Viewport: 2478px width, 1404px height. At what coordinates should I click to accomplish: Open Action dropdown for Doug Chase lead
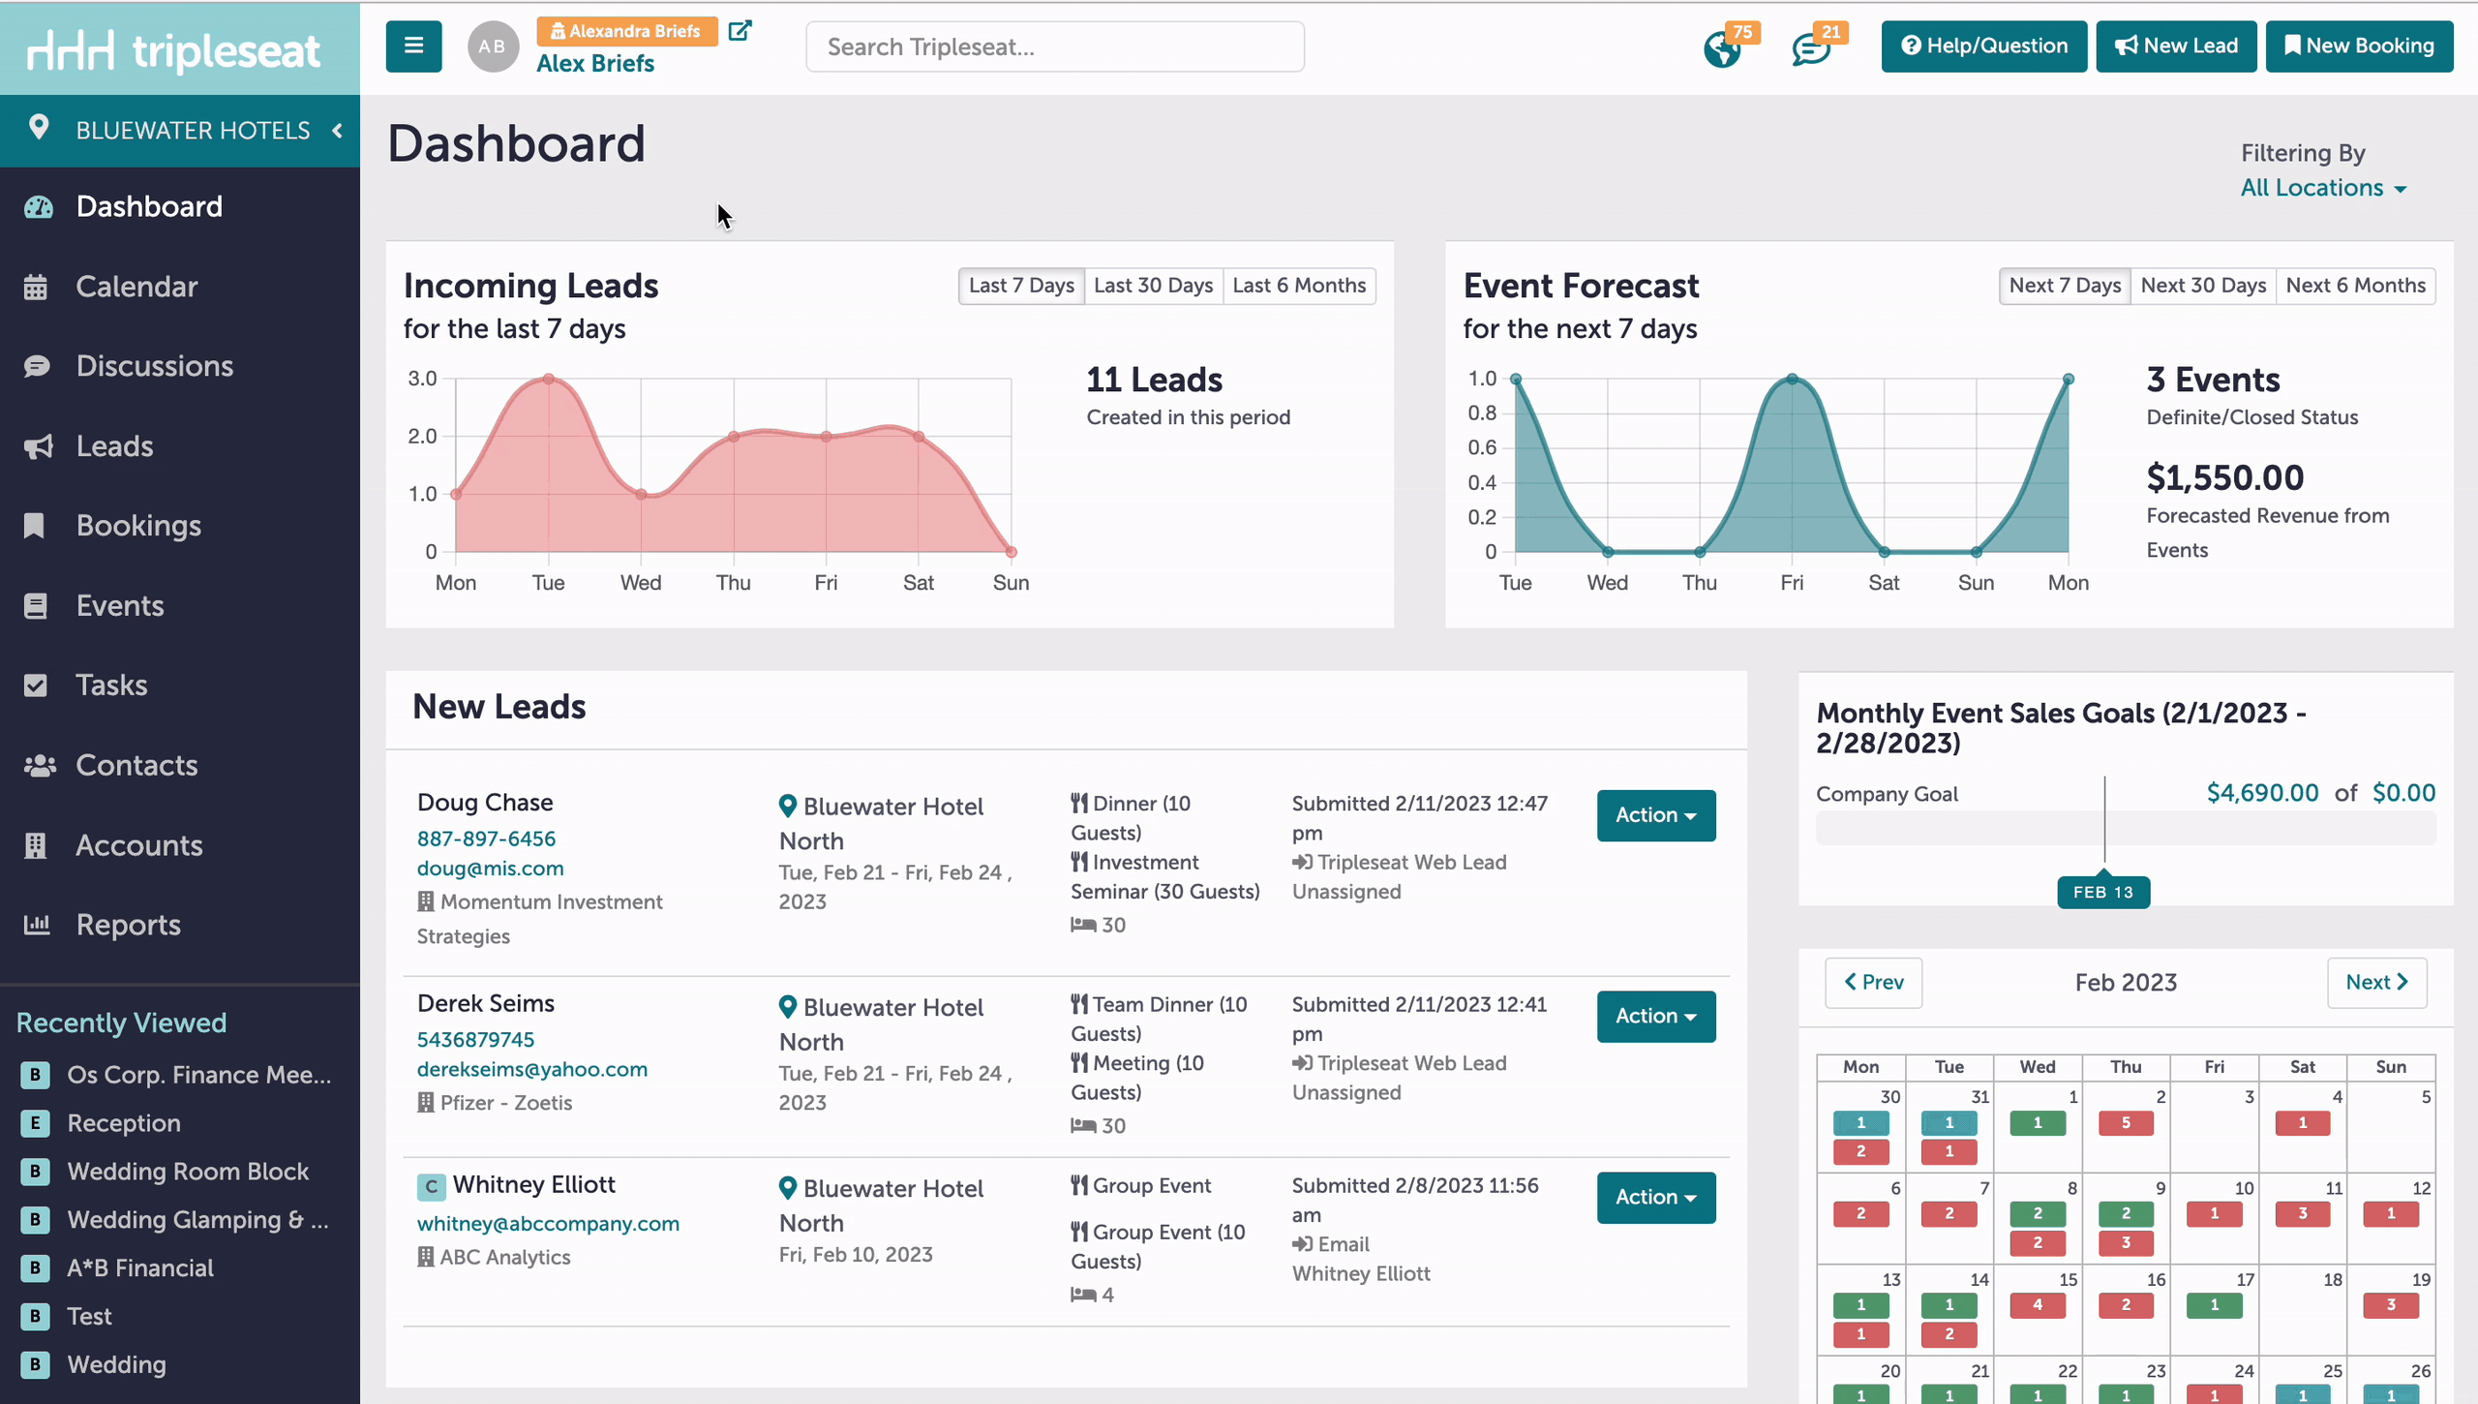click(1656, 815)
